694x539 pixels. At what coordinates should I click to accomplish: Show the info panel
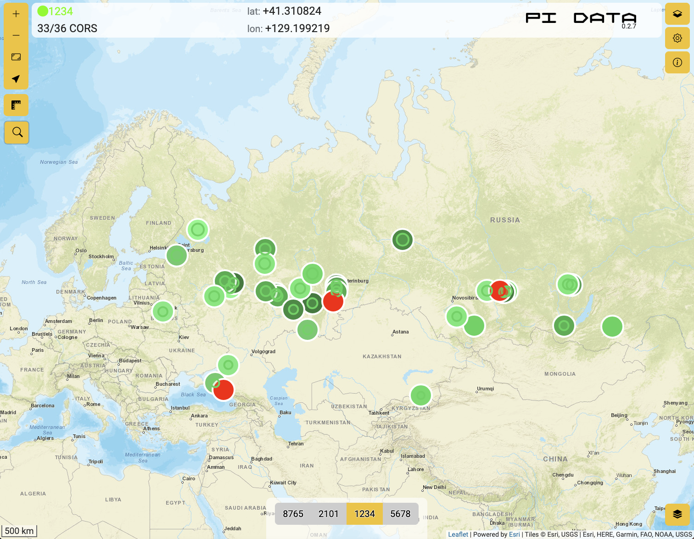coord(677,62)
